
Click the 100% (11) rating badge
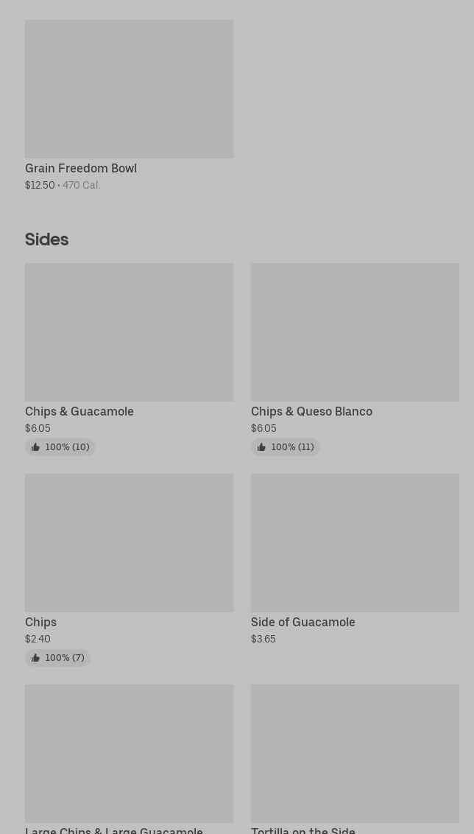(286, 447)
